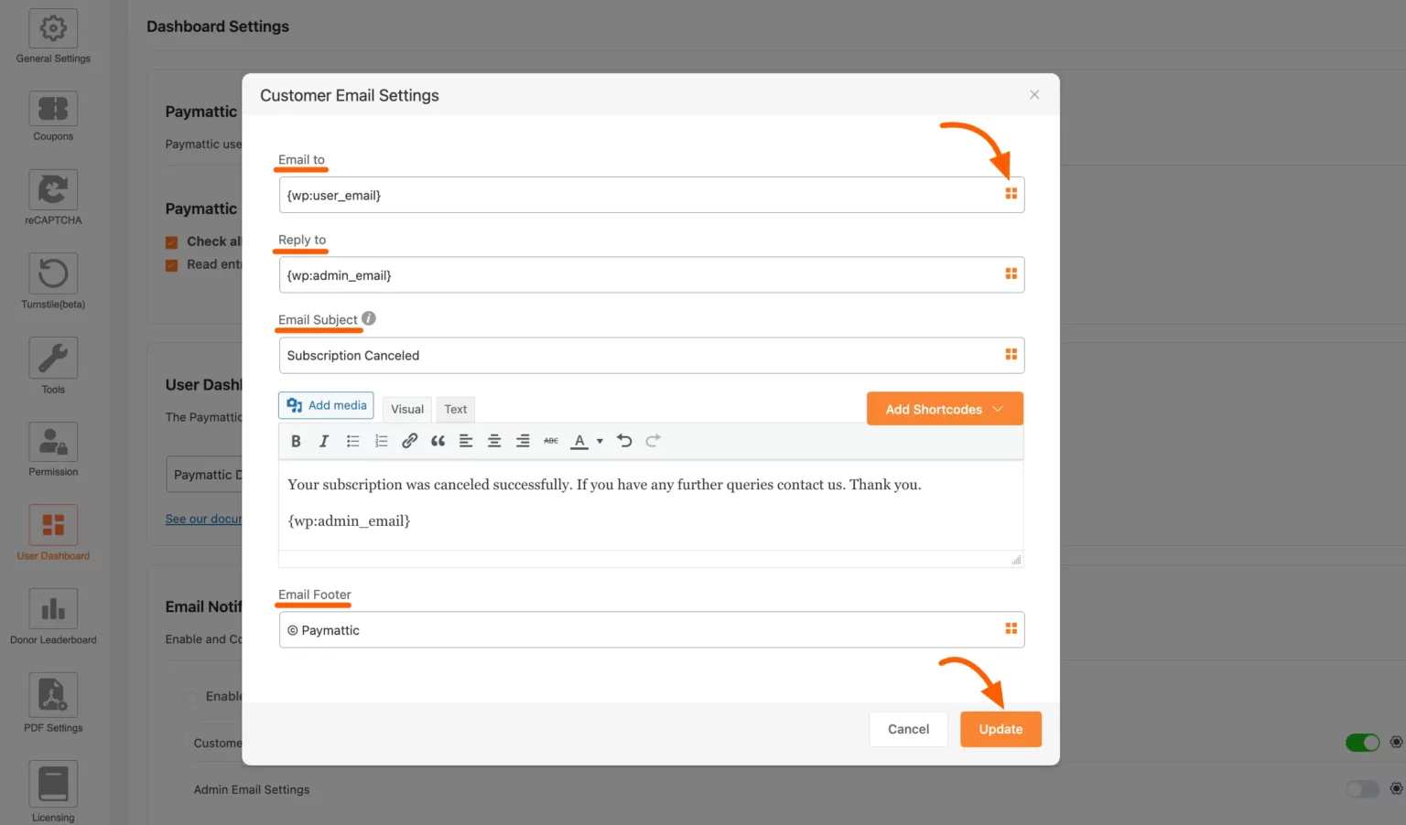Click the Add media icon
Image resolution: width=1406 pixels, height=825 pixels.
294,404
